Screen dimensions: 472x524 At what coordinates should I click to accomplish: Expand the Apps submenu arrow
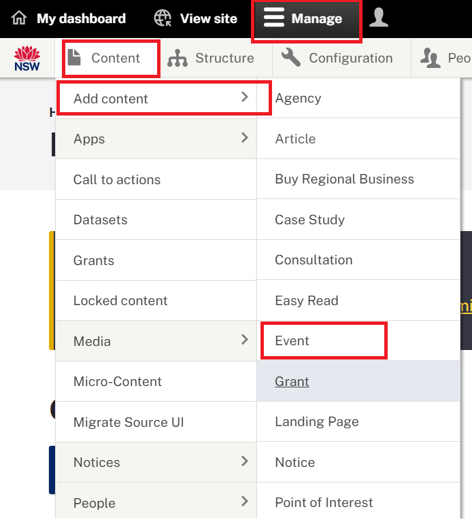245,137
